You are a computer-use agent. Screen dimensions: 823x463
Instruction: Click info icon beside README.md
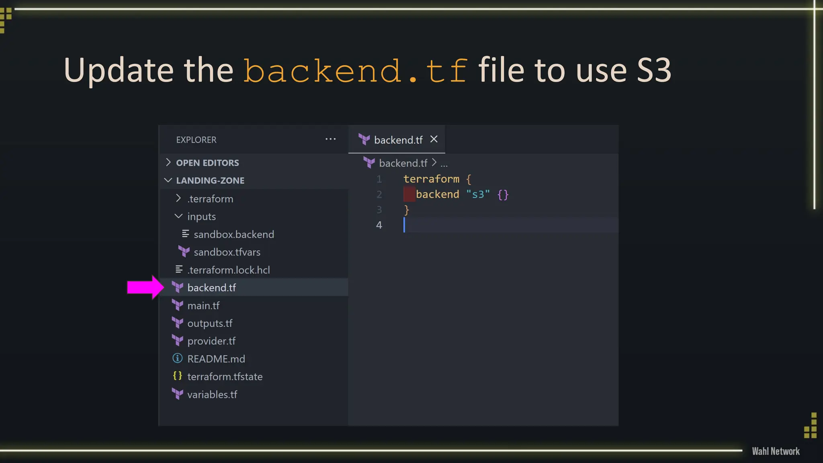[x=177, y=358]
